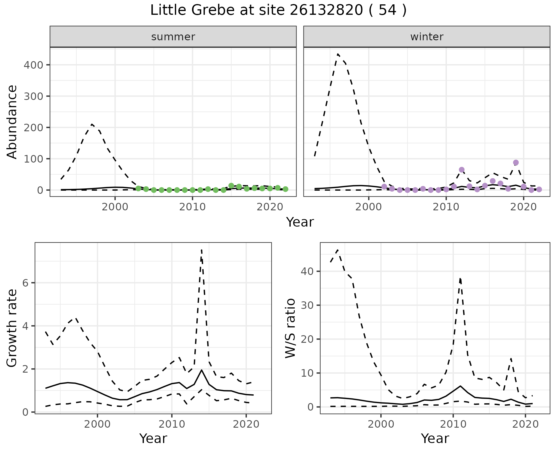The image size is (557, 452).
Task: Click the 'Growth rate' y-axis label
Action: pyautogui.click(x=12, y=328)
